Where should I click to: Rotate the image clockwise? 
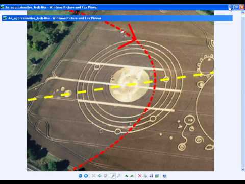tap(126, 176)
